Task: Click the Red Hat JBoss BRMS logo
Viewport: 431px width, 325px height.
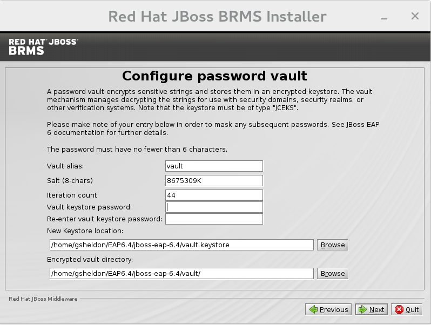Action: (43, 47)
